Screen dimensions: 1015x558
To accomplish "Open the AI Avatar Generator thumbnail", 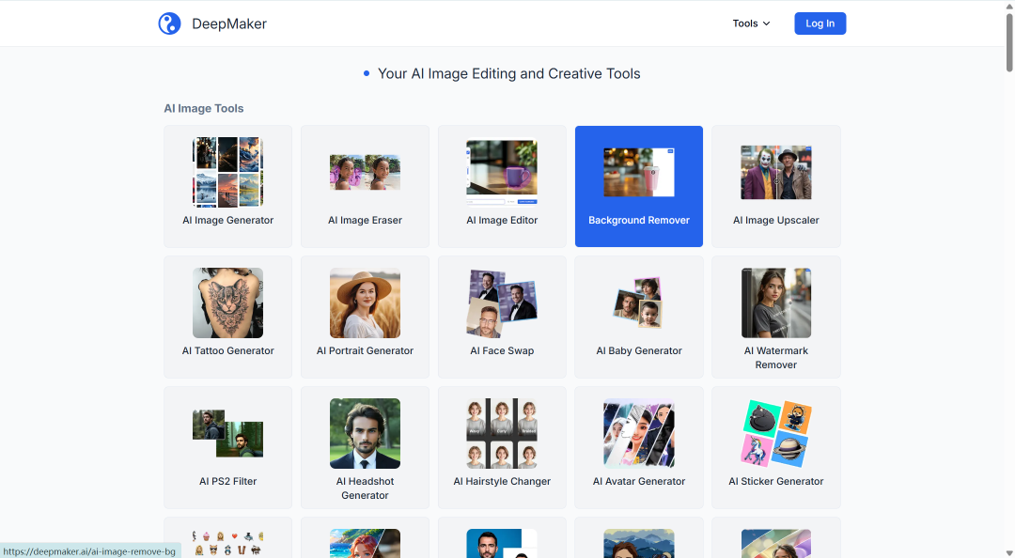I will (x=639, y=433).
